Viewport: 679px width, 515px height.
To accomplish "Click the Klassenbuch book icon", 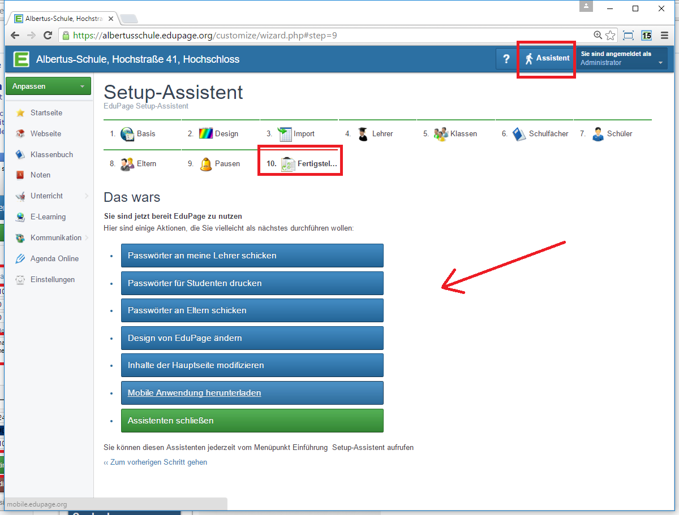I will pyautogui.click(x=20, y=154).
